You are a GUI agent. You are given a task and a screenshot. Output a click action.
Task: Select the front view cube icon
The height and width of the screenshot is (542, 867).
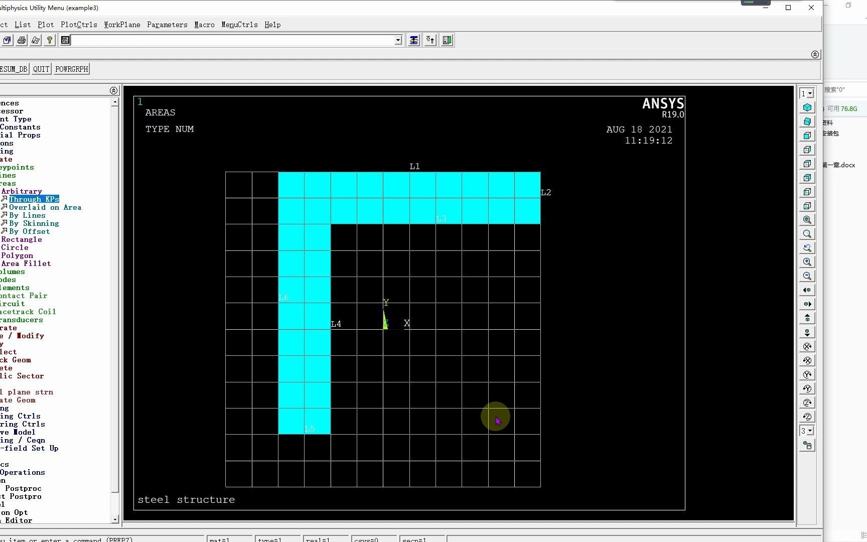[807, 135]
